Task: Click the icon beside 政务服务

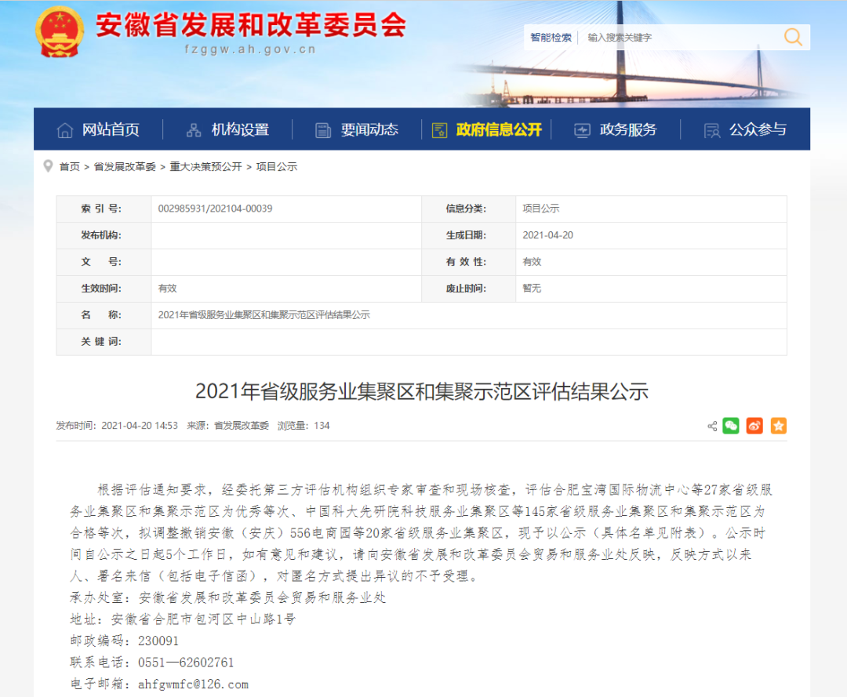Action: pos(582,129)
